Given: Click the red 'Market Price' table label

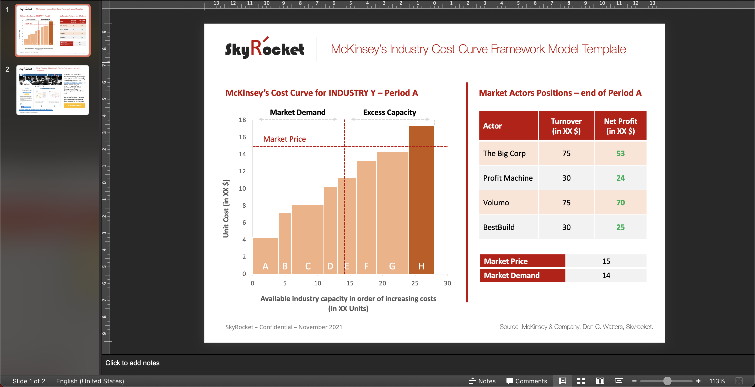Looking at the screenshot, I should 522,261.
